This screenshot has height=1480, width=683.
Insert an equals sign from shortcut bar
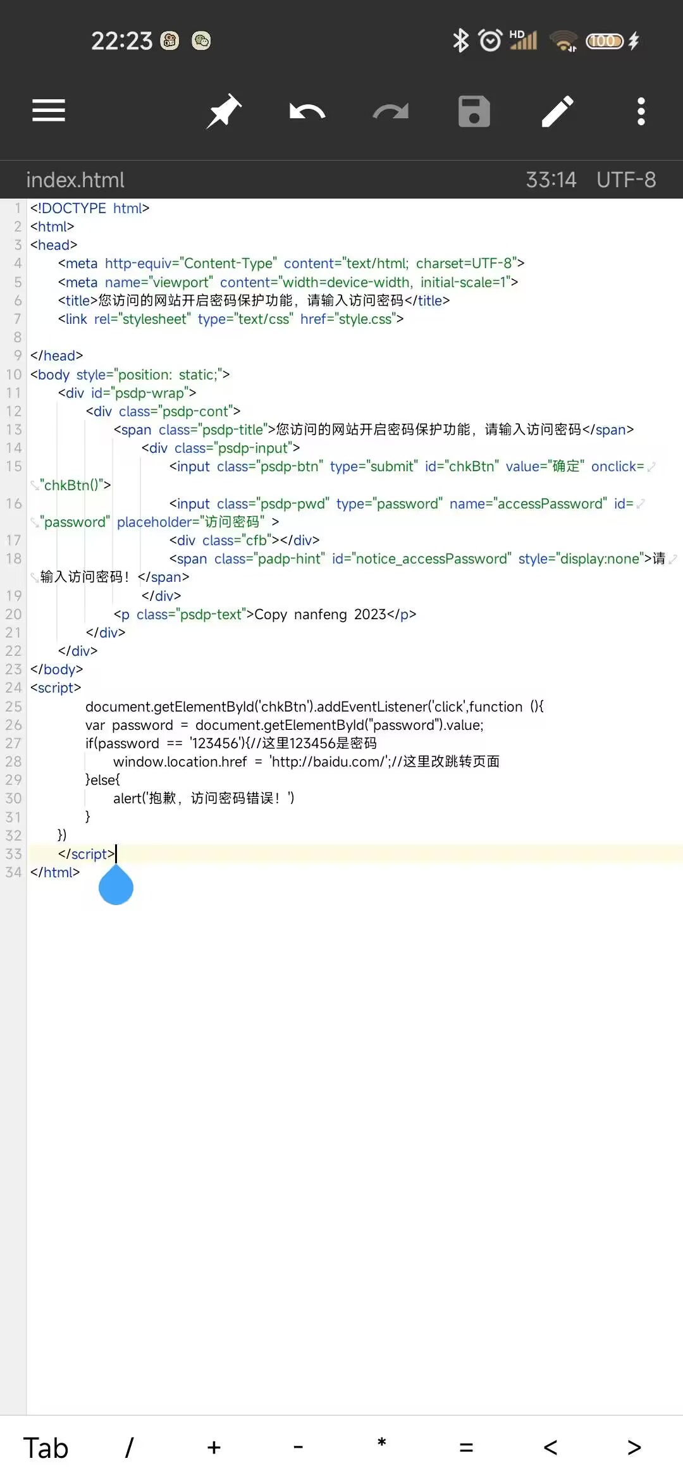pyautogui.click(x=466, y=1448)
